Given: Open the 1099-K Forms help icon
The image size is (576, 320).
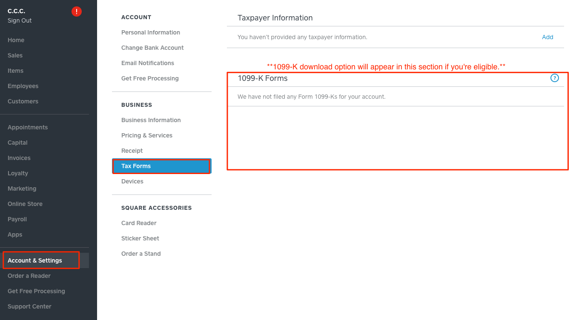Looking at the screenshot, I should (554, 78).
